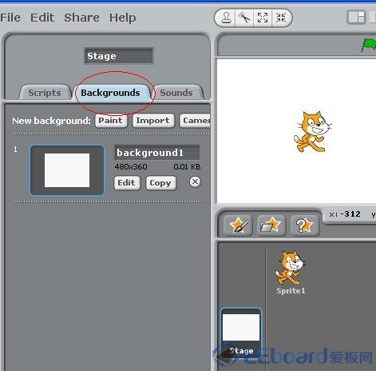Viewport: 376px width, 371px height.
Task: Click the 480x360 size text
Action: pyautogui.click(x=131, y=167)
